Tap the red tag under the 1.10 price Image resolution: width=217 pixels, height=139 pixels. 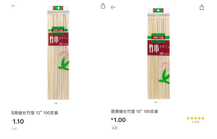click(x=14, y=128)
